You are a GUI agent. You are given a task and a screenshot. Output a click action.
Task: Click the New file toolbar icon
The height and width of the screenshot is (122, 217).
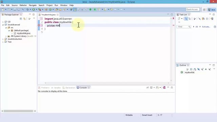click(x=3, y=9)
